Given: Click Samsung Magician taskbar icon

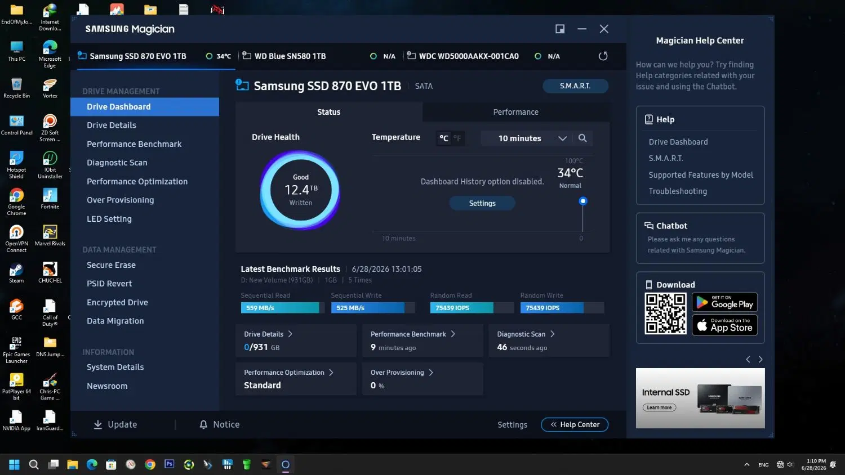Looking at the screenshot, I should (x=286, y=464).
